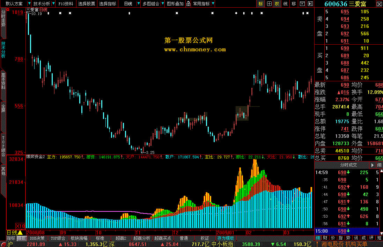Open the F10资料 menu item
Image resolution: width=383 pixels, height=247 pixels.
coord(65,3)
